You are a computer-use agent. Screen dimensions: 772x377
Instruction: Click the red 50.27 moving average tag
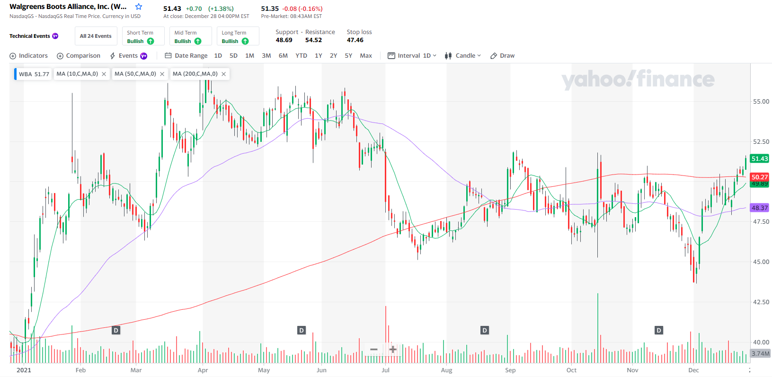click(759, 177)
